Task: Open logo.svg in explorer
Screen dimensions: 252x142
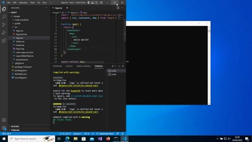Action: (29, 49)
